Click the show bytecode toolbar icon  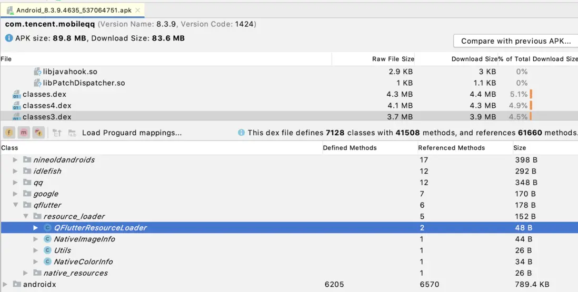pyautogui.click(x=57, y=133)
